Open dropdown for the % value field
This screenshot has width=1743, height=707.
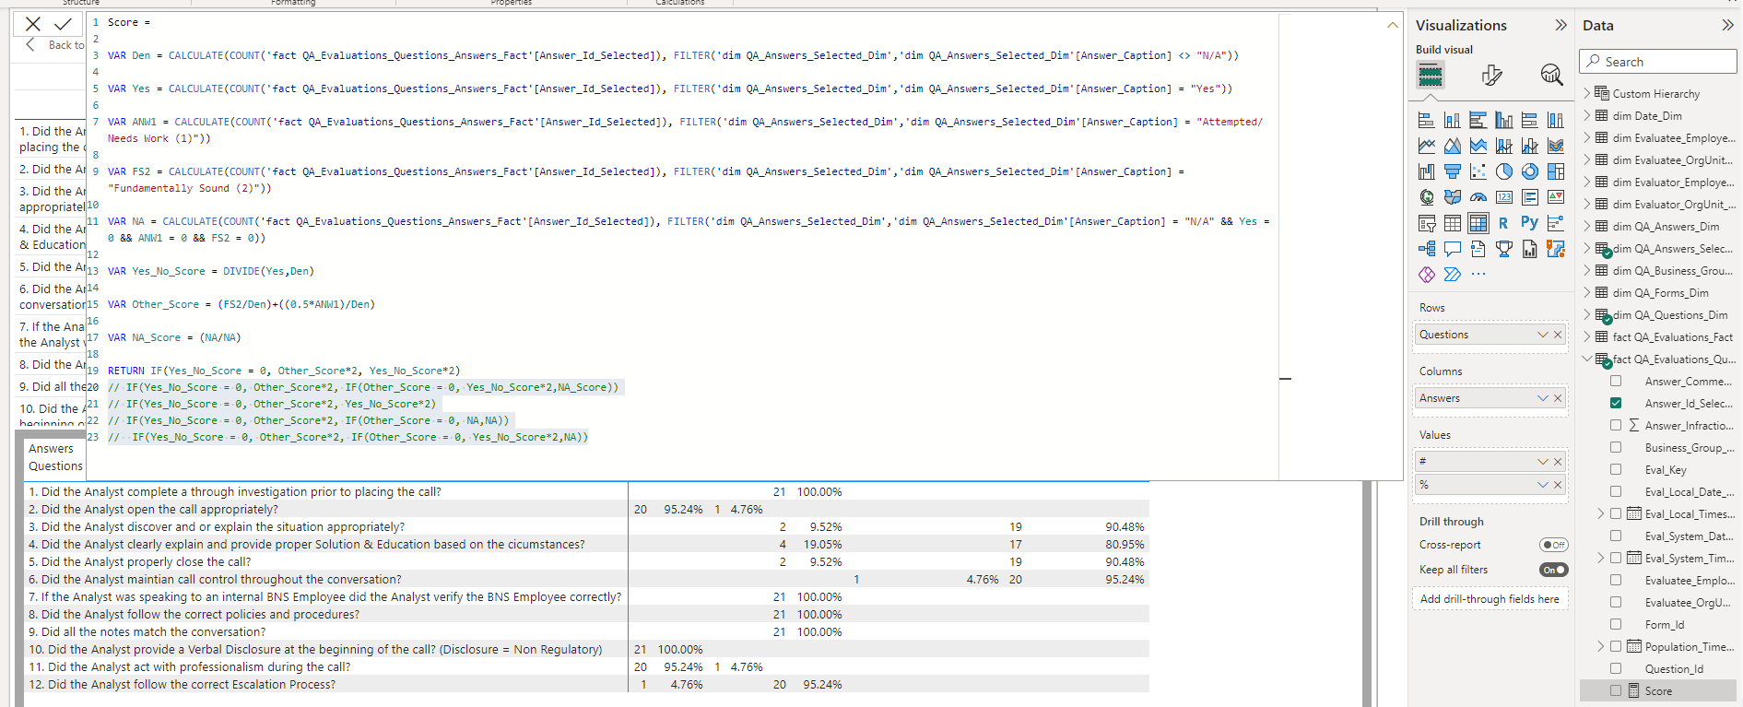click(x=1542, y=485)
